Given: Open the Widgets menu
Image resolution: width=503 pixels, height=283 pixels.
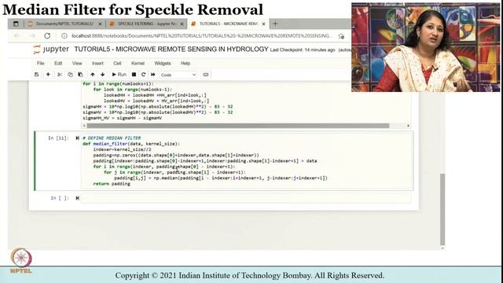Looking at the screenshot, I should click(x=163, y=63).
